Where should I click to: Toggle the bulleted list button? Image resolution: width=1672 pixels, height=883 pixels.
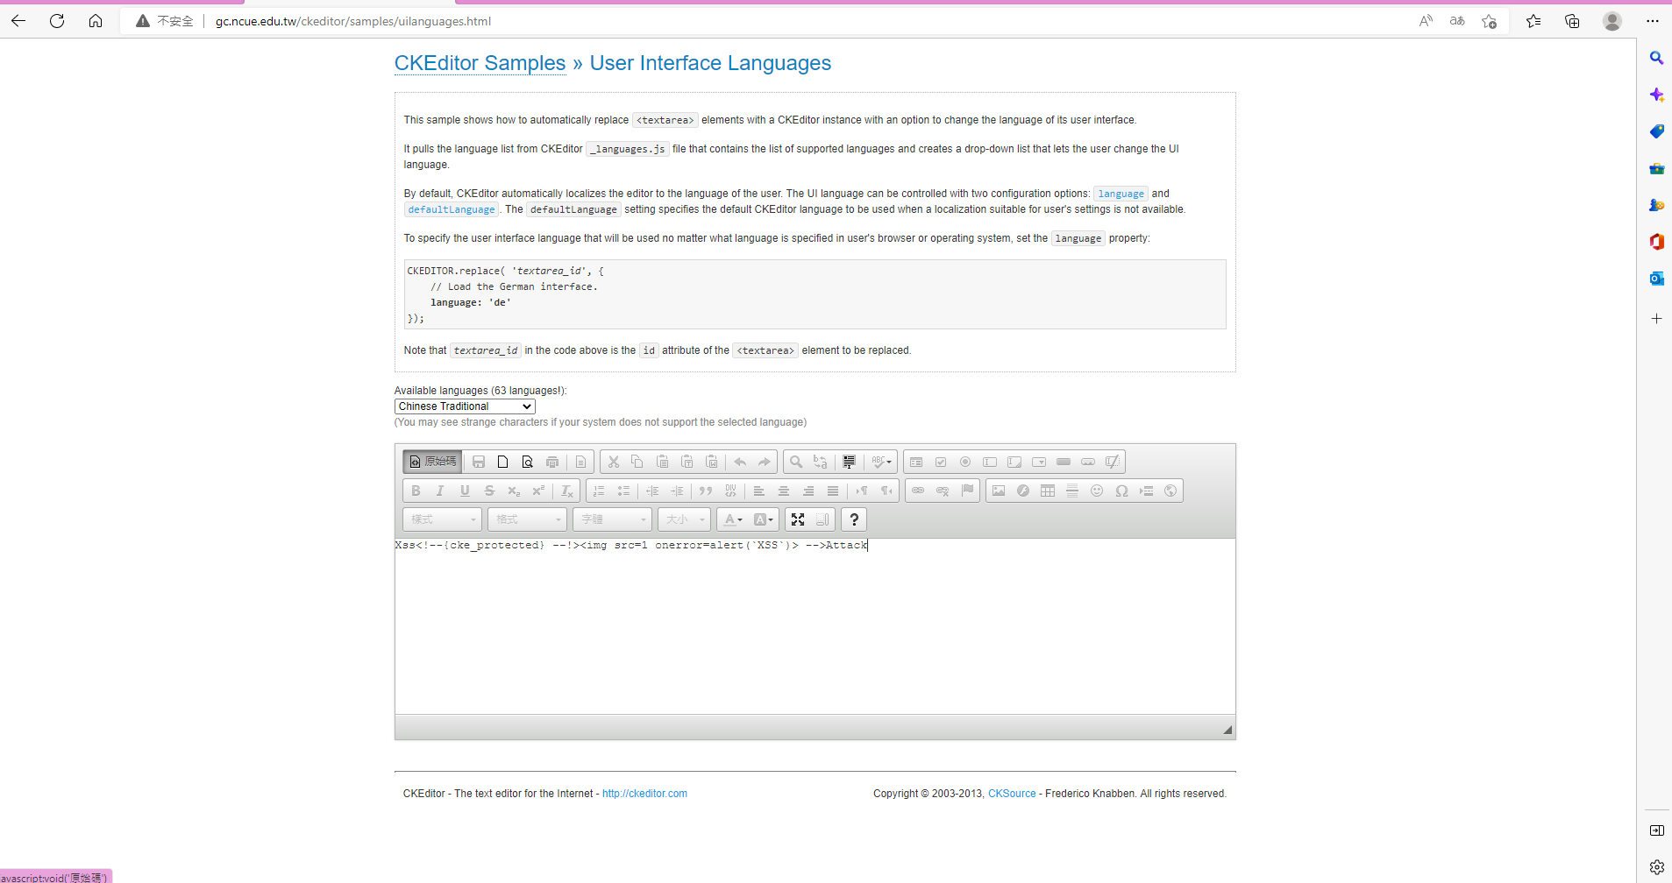623,491
